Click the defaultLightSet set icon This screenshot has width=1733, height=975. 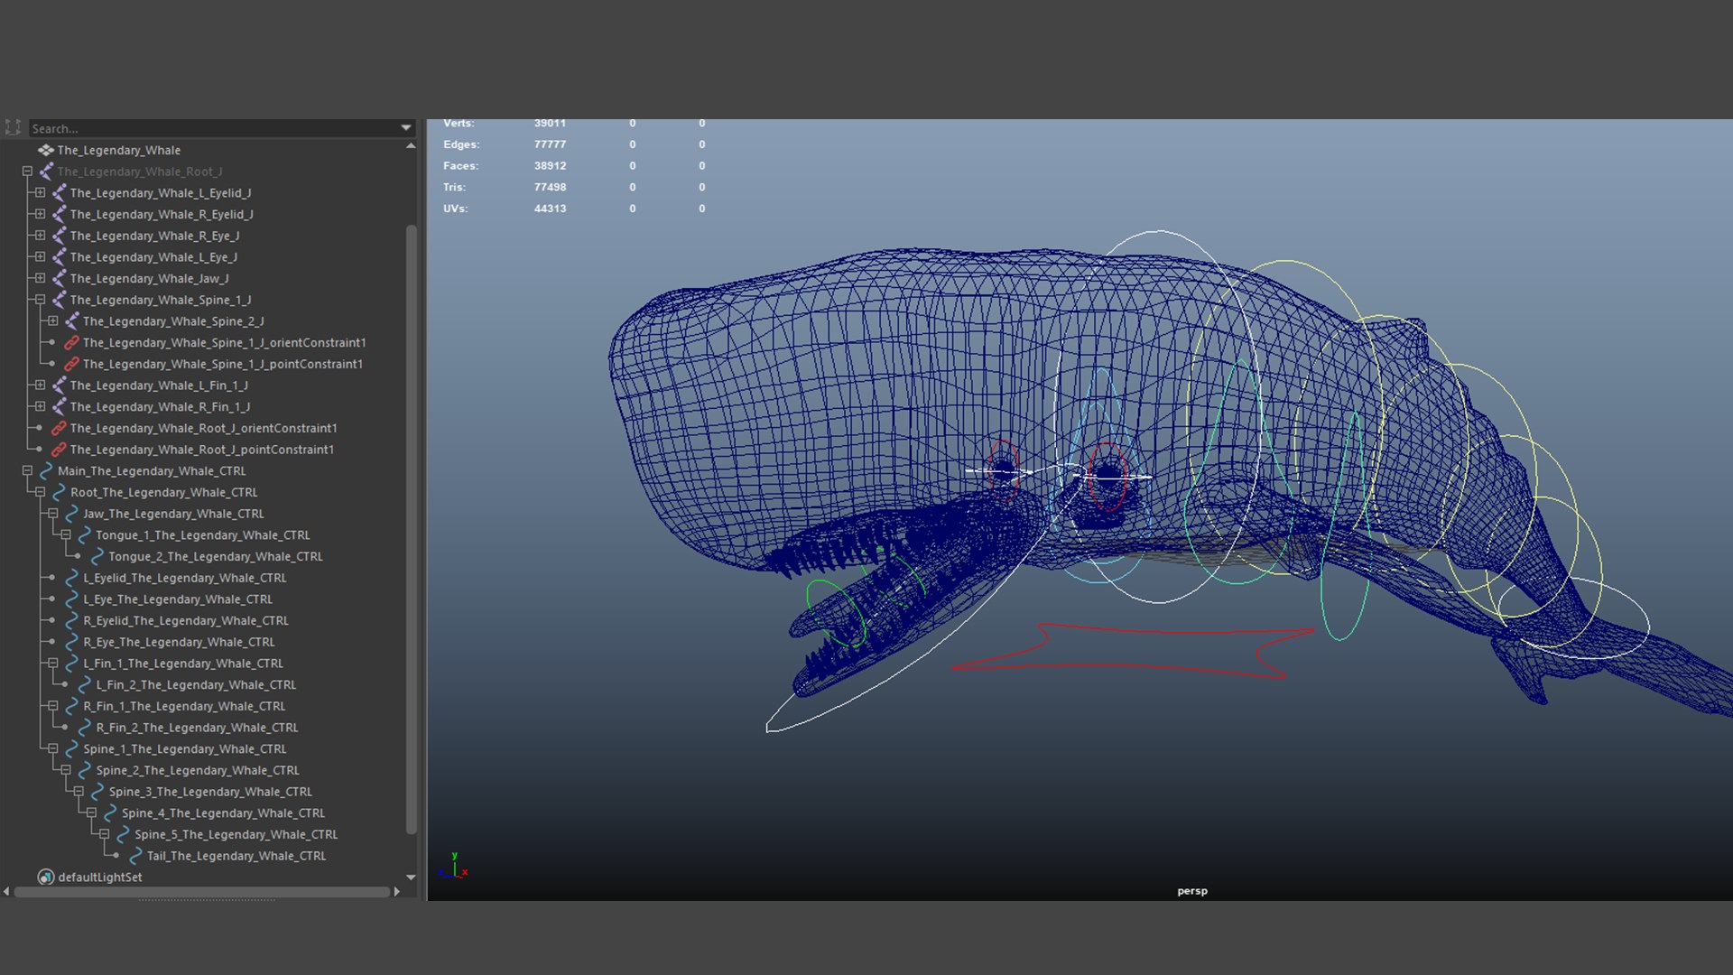(x=45, y=877)
